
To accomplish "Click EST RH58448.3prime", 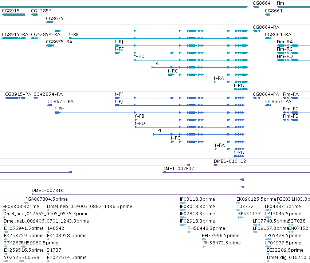I will coord(206,228).
